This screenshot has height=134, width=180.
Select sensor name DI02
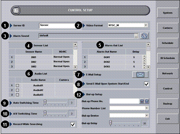[34, 62]
